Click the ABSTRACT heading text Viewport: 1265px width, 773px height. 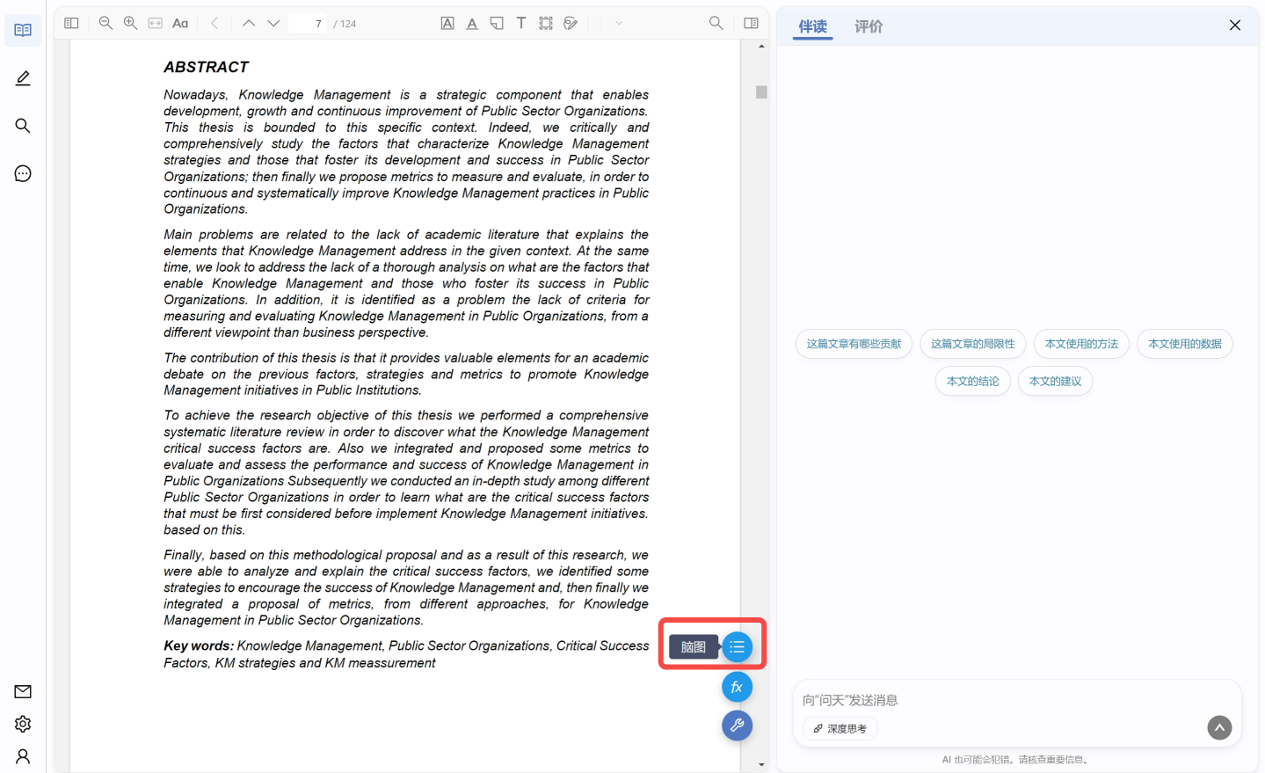[207, 67]
